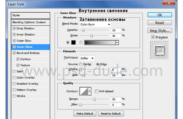The height and width of the screenshot is (119, 183).
Task: Open the Outer Glow settings
Action: [24, 41]
